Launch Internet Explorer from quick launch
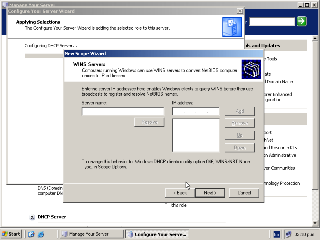 tap(41, 234)
